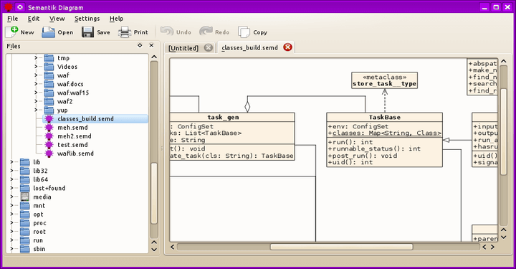This screenshot has width=516, height=269.
Task: Select the meh.semd file icon
Action: 49,128
